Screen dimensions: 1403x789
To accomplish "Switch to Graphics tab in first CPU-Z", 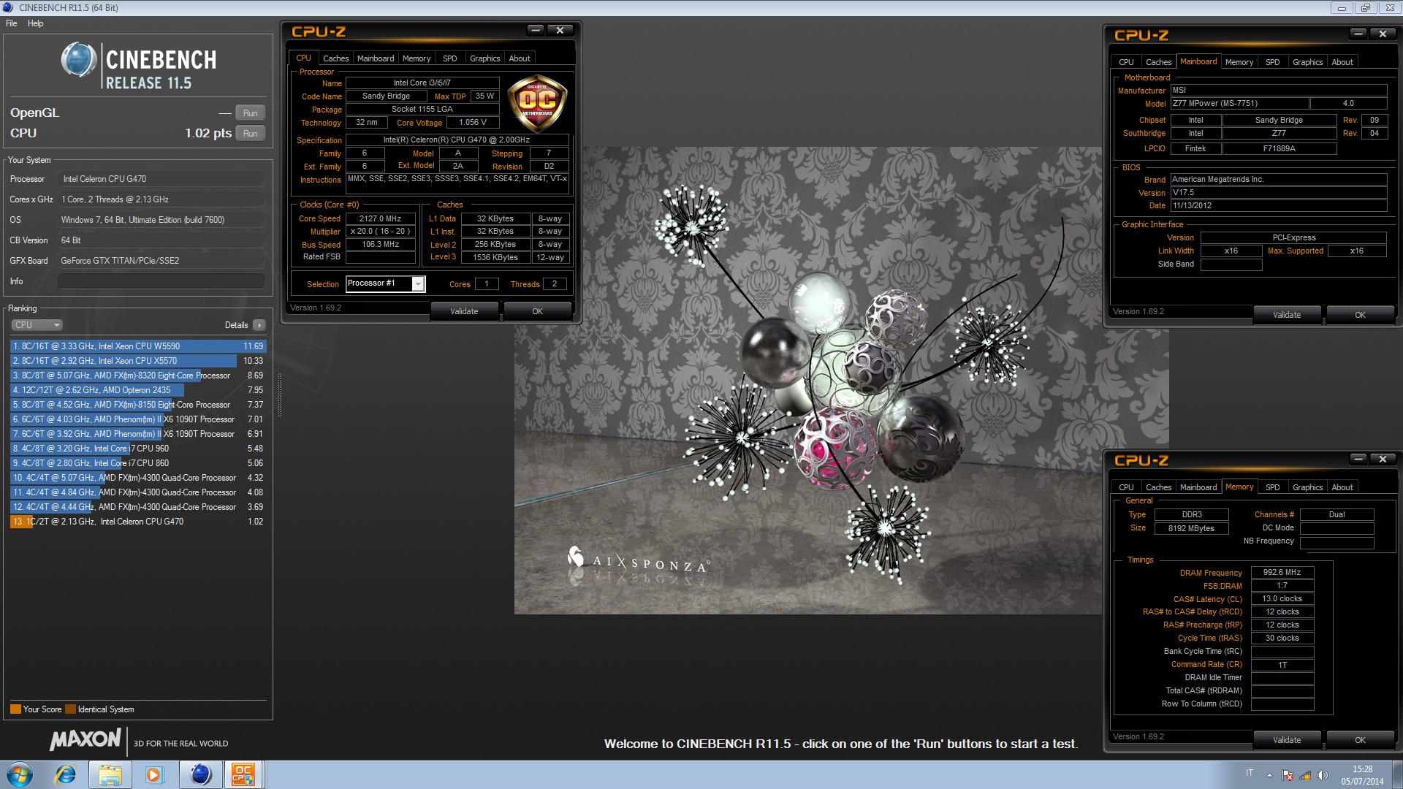I will (484, 58).
